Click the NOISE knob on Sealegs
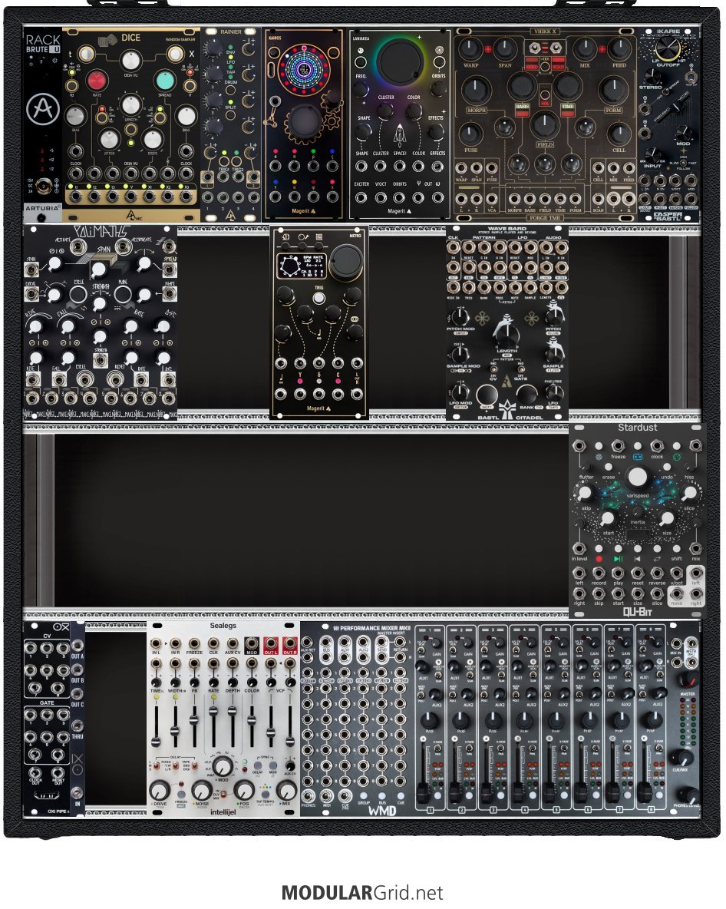Image resolution: width=726 pixels, height=909 pixels. coord(202,790)
